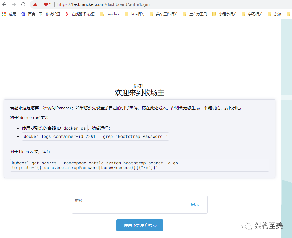
Task: Open the 小程序相关 bookmark folder
Action: pyautogui.click(x=224, y=14)
